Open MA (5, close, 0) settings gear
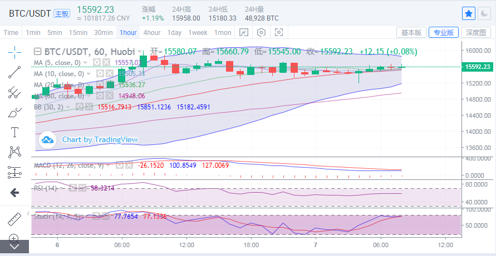This screenshot has height=256, width=496. pos(96,63)
